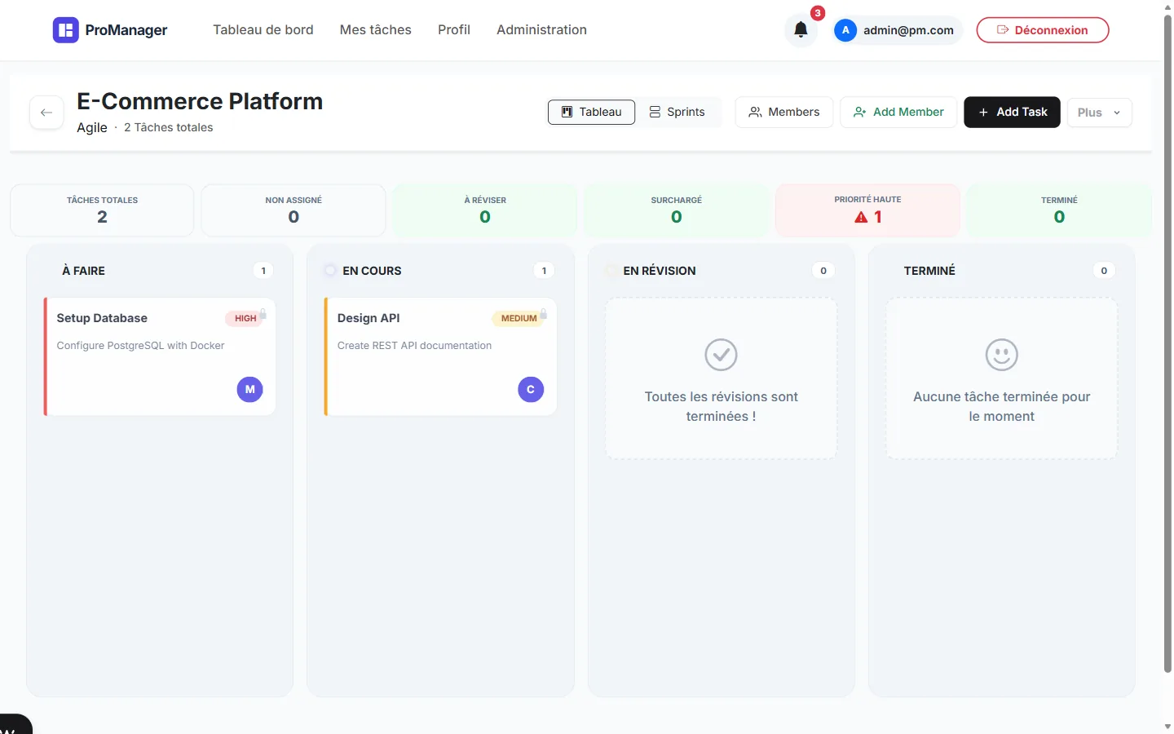Click 'Configure PostgreSQL with Docker' description
This screenshot has width=1174, height=734.
pyautogui.click(x=140, y=346)
